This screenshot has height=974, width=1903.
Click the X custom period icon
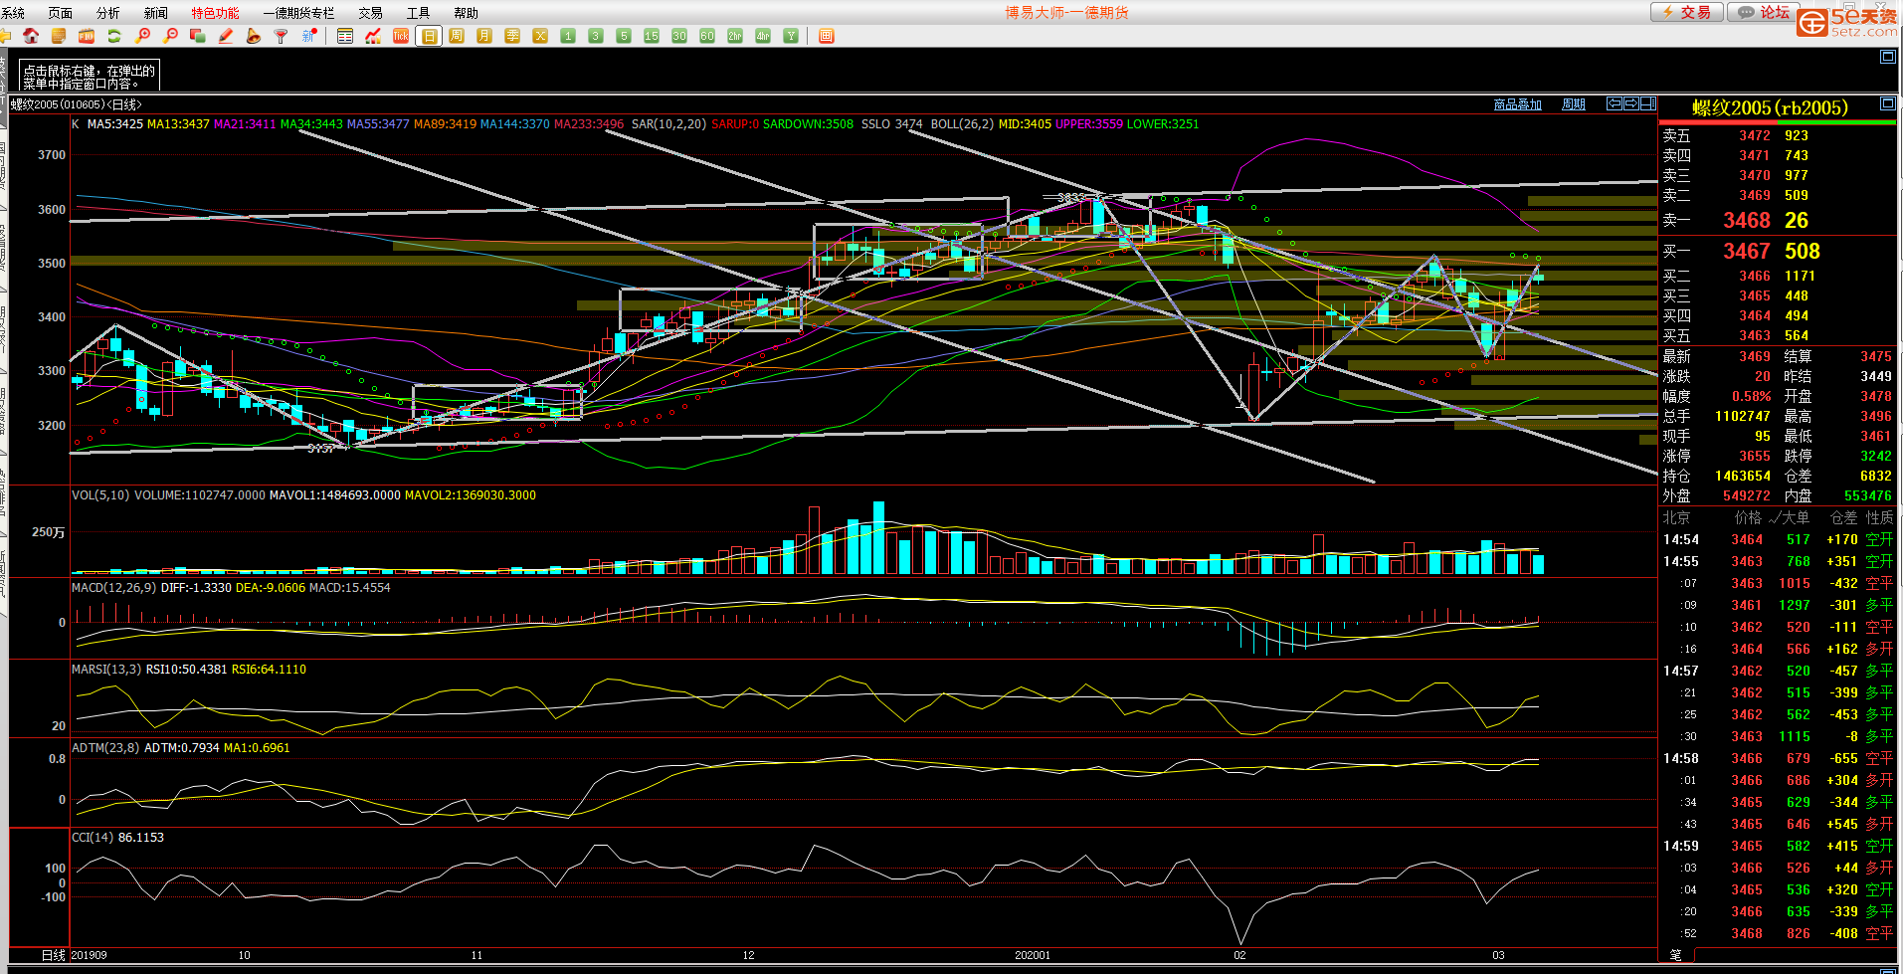click(540, 36)
